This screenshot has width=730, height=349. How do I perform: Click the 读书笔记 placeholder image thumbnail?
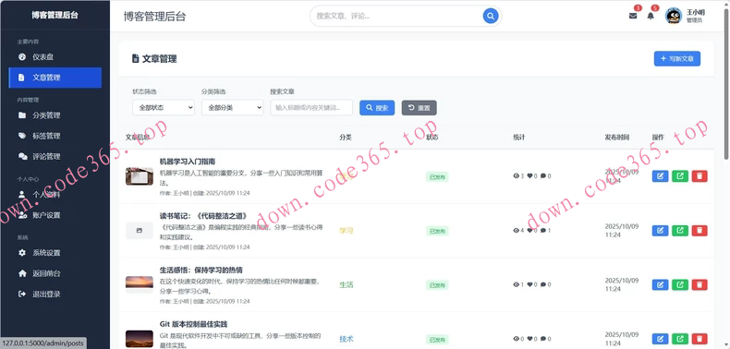point(140,230)
